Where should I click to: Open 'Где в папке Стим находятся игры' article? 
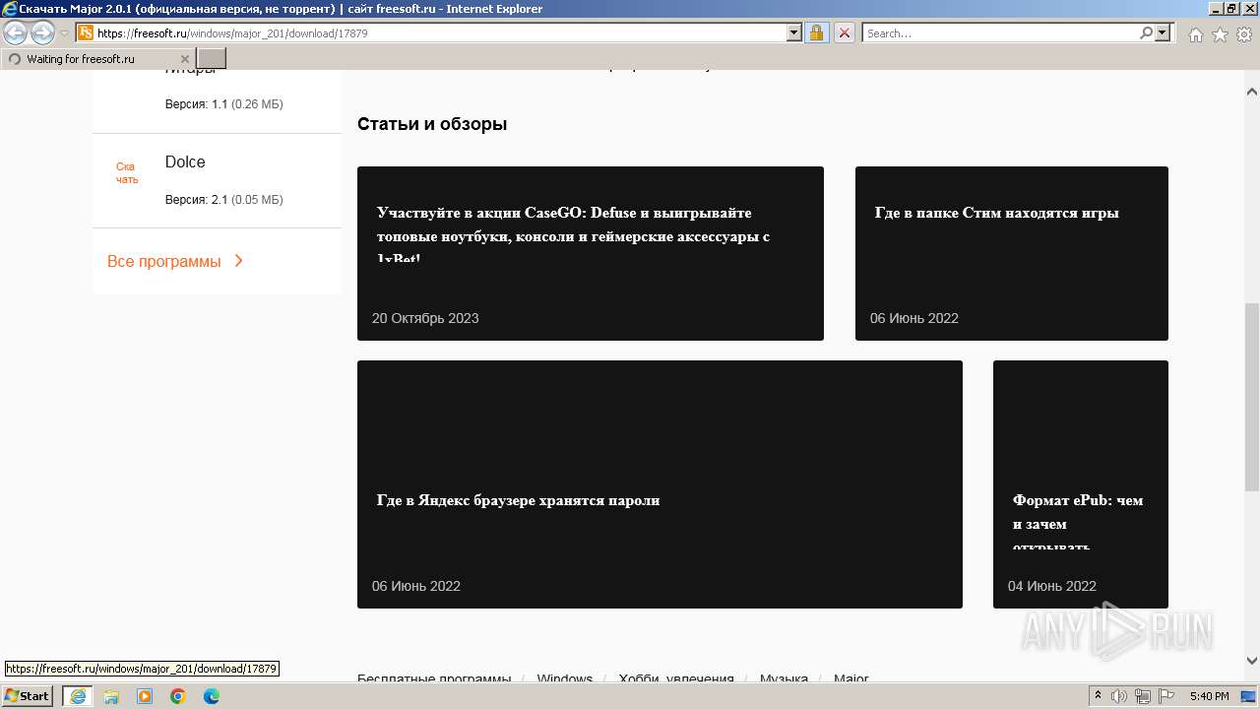pyautogui.click(x=1012, y=253)
